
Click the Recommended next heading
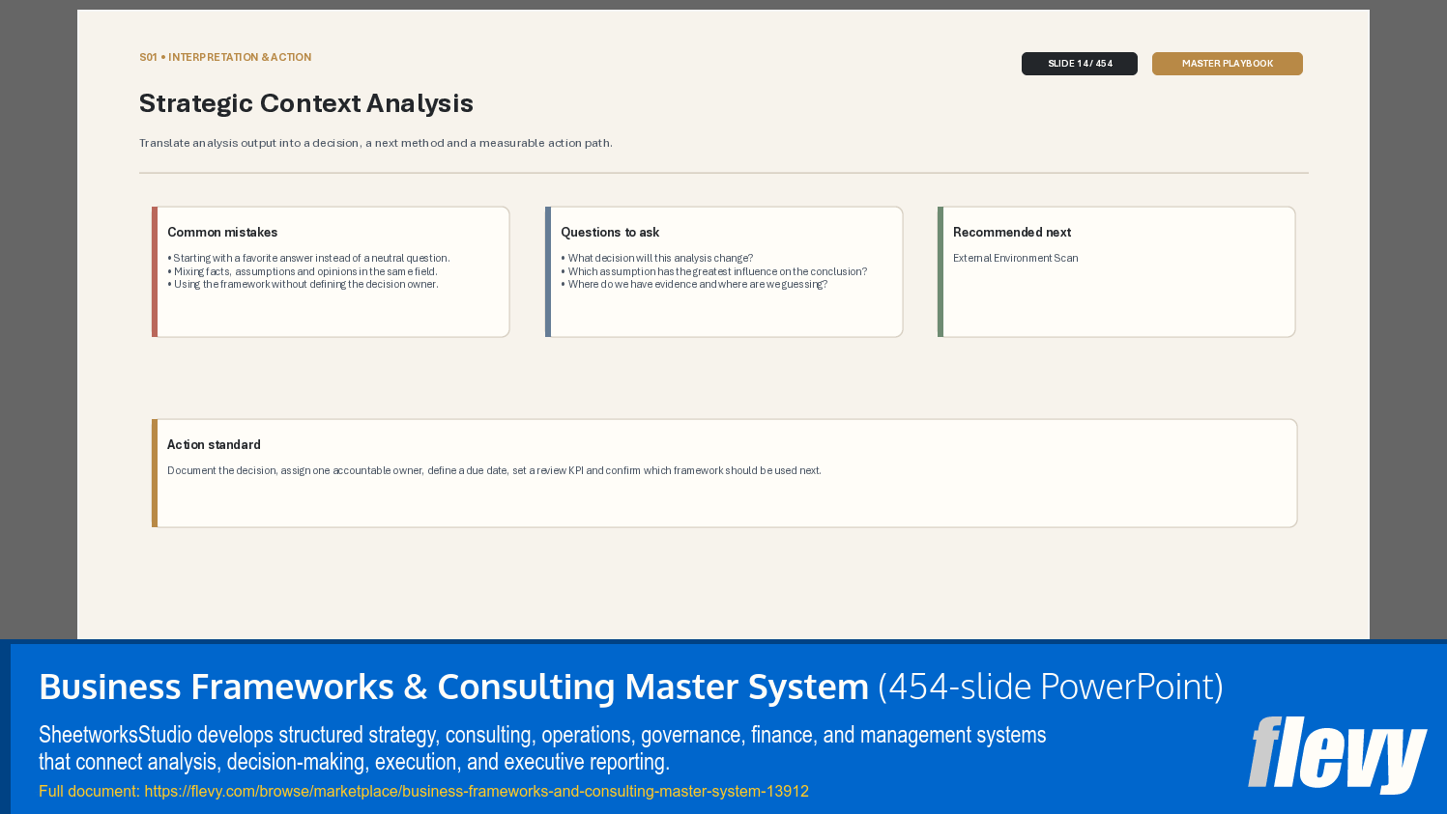pyautogui.click(x=1012, y=233)
